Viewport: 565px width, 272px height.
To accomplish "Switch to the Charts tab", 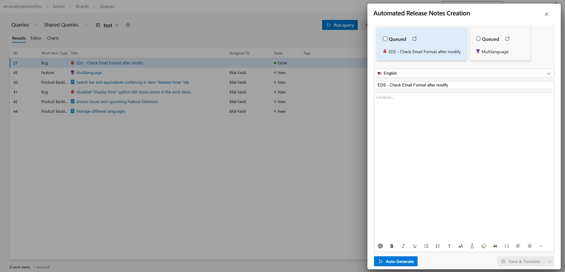I will [53, 38].
